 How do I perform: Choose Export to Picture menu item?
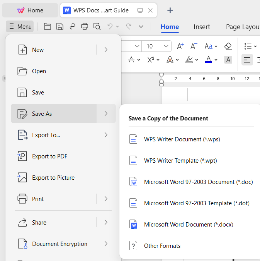pos(63,177)
